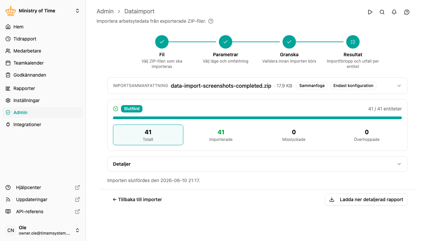
Task: Click external-link icon beside API-referens
Action: (77, 212)
